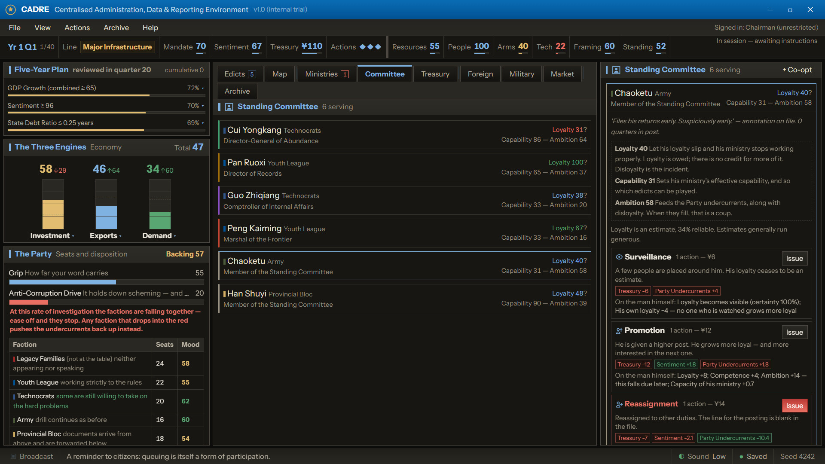Click the Major Infrastructure line button
The image size is (825, 464).
click(x=117, y=47)
